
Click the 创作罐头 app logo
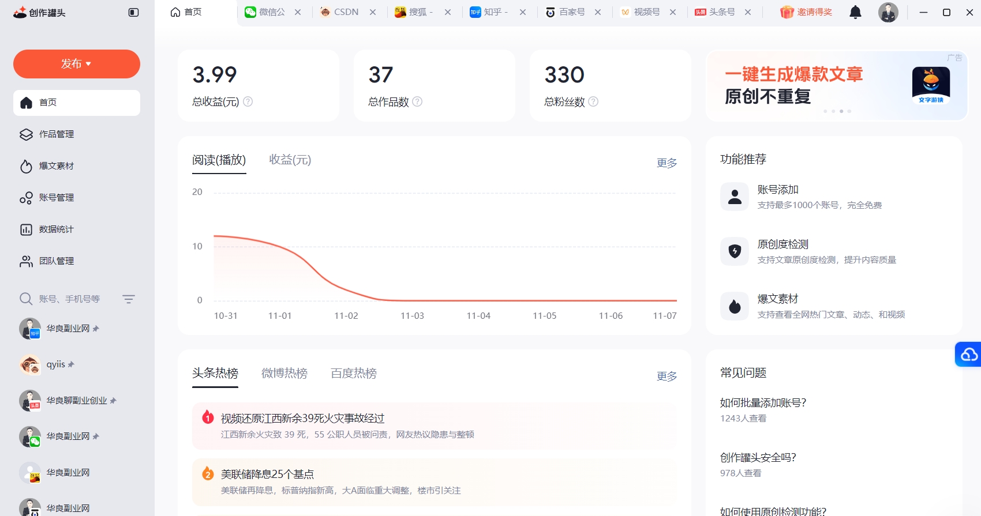coord(39,12)
